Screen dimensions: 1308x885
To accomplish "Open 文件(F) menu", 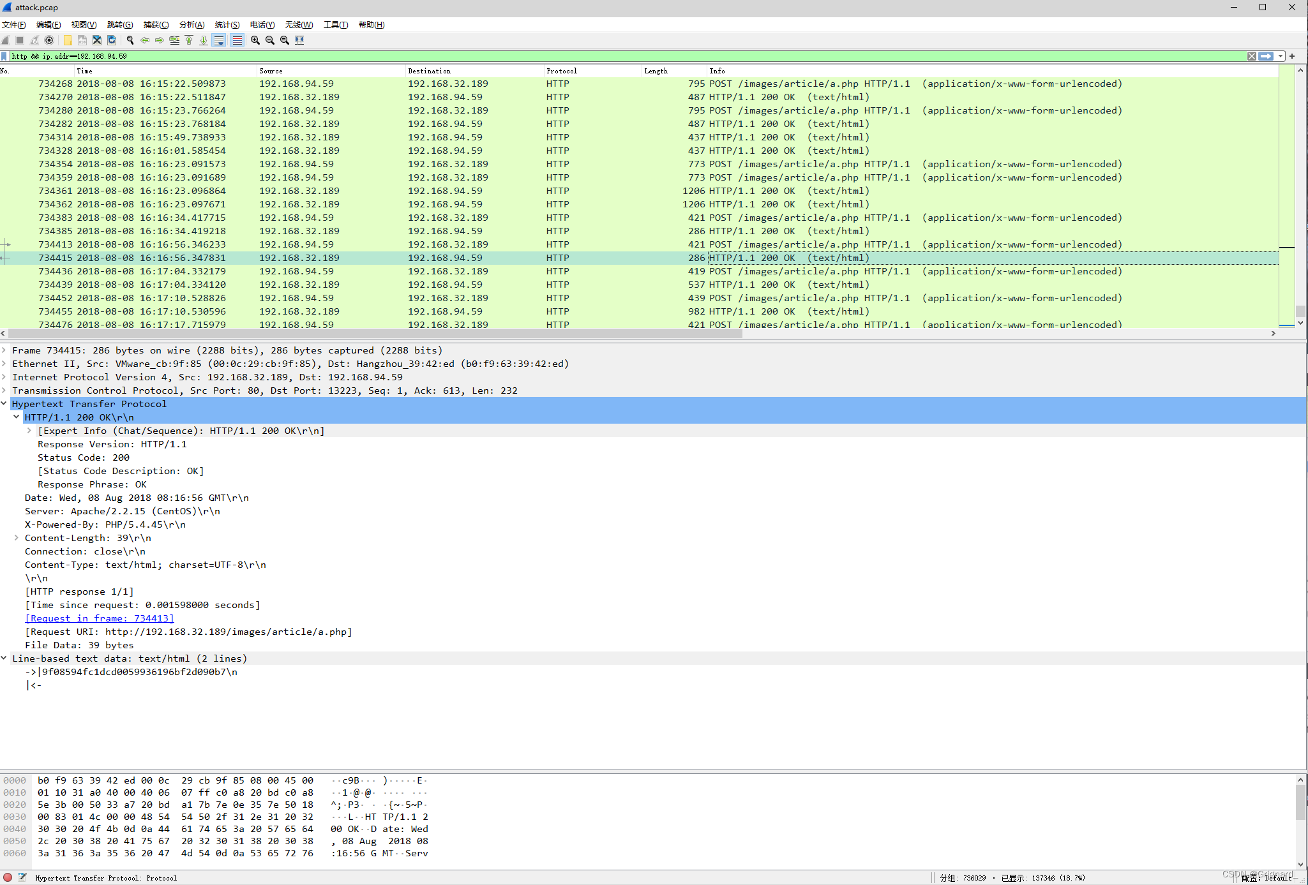I will pos(13,25).
